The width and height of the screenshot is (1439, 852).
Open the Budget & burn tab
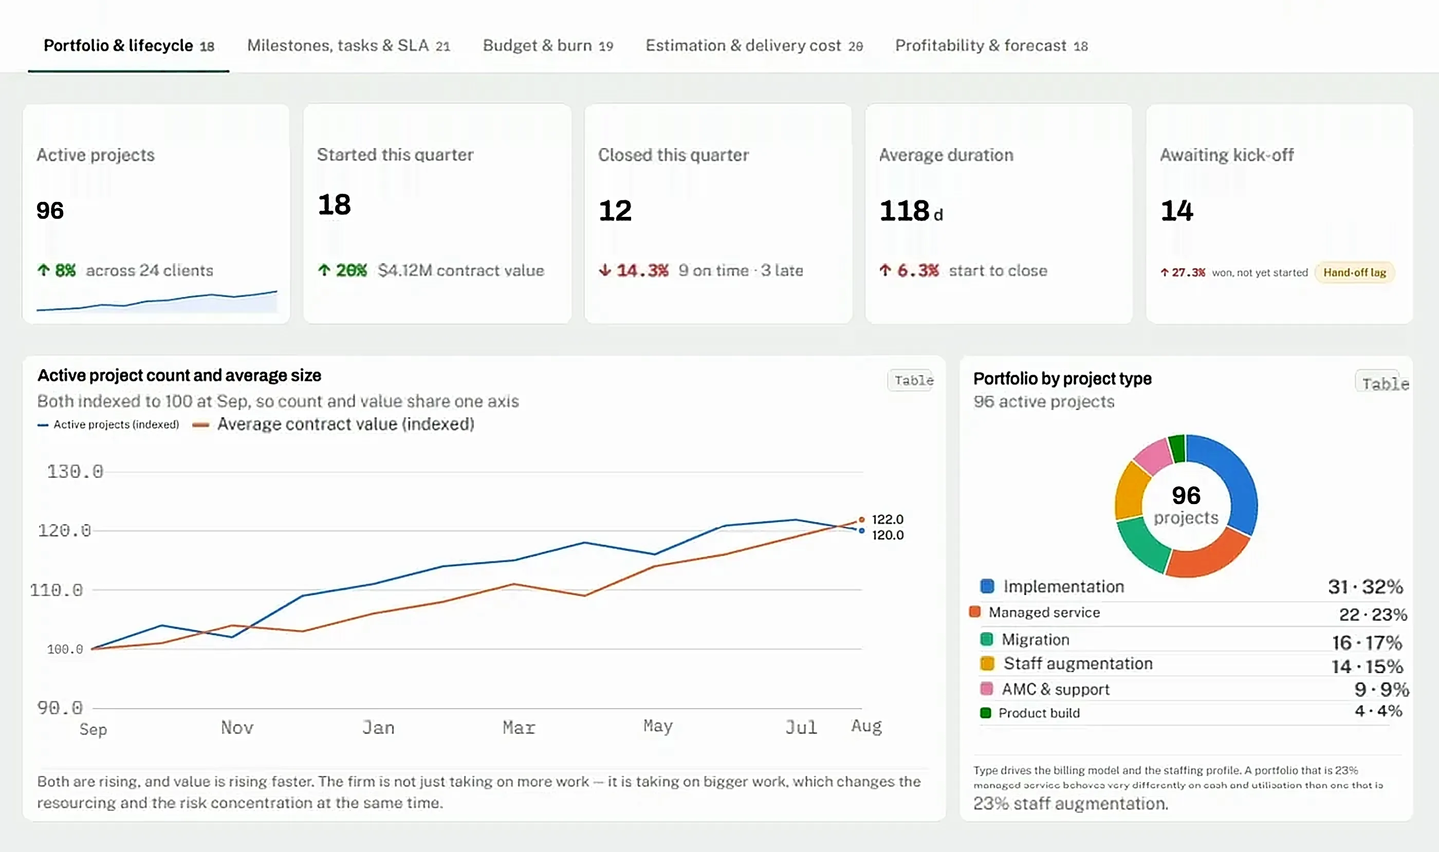[x=548, y=46]
